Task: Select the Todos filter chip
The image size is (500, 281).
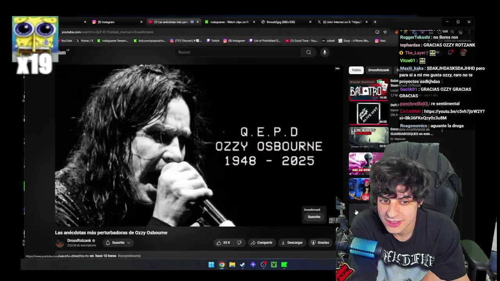Action: (x=356, y=70)
